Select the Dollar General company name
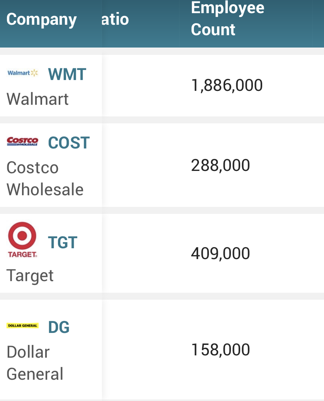Screen dimensions: 324x401 [35, 363]
